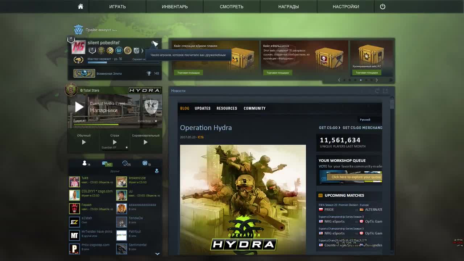Open marketplace for Дикое пламя case
This screenshot has height=261, width=464.
click(188, 73)
